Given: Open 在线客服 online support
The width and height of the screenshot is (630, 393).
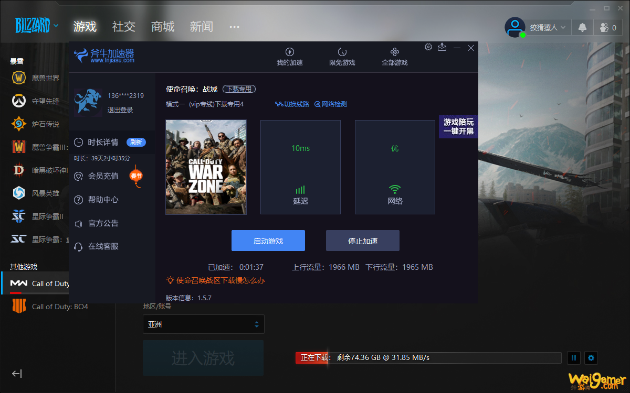Looking at the screenshot, I should point(96,246).
